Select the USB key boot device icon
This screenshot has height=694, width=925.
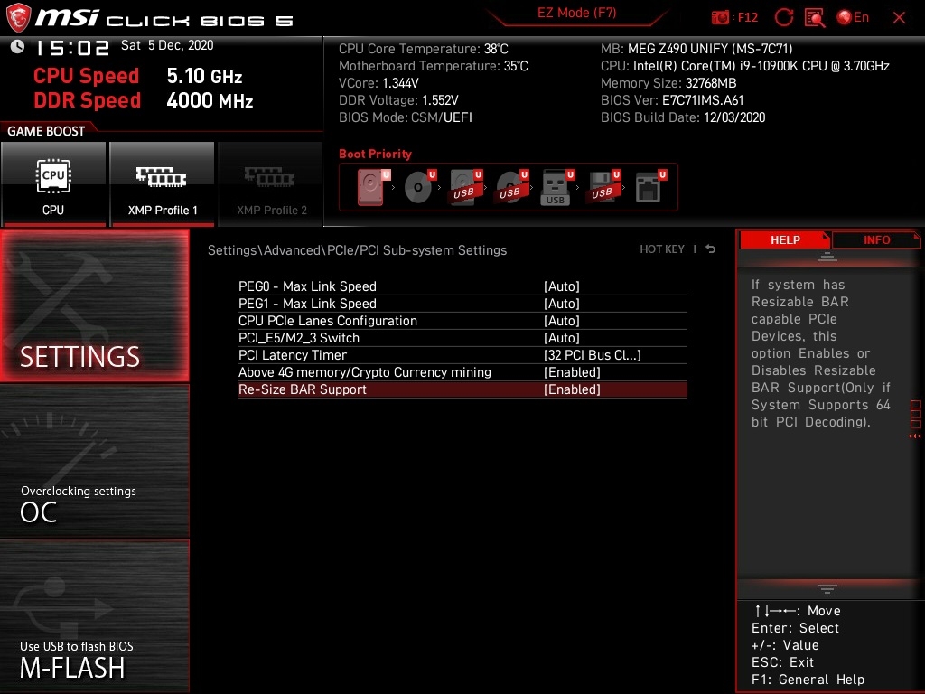click(x=556, y=187)
